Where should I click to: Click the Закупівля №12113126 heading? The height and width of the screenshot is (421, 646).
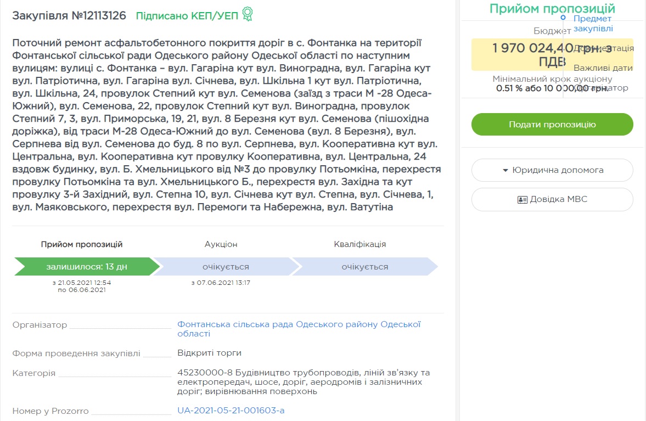pyautogui.click(x=69, y=15)
